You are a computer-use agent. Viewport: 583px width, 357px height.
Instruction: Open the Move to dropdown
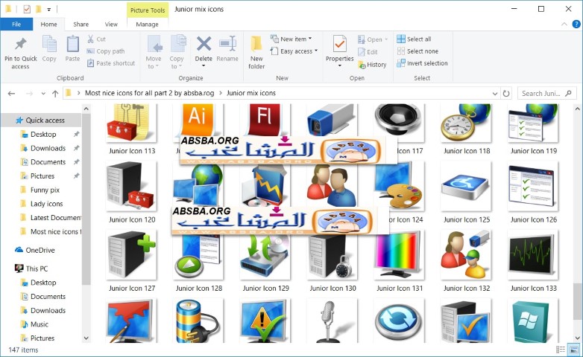pyautogui.click(x=153, y=52)
